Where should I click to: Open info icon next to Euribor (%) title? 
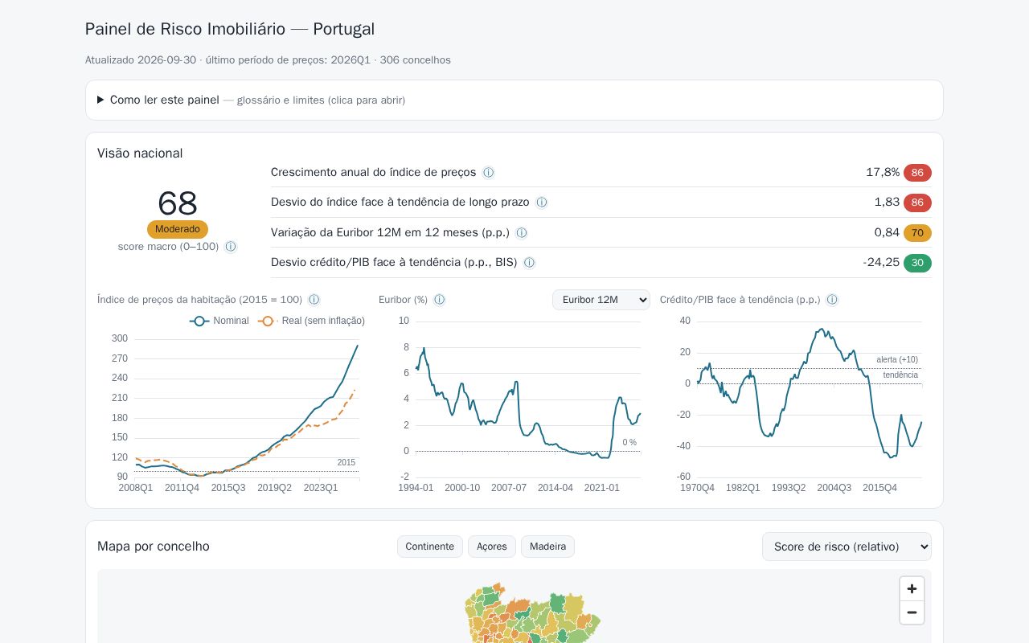click(439, 300)
